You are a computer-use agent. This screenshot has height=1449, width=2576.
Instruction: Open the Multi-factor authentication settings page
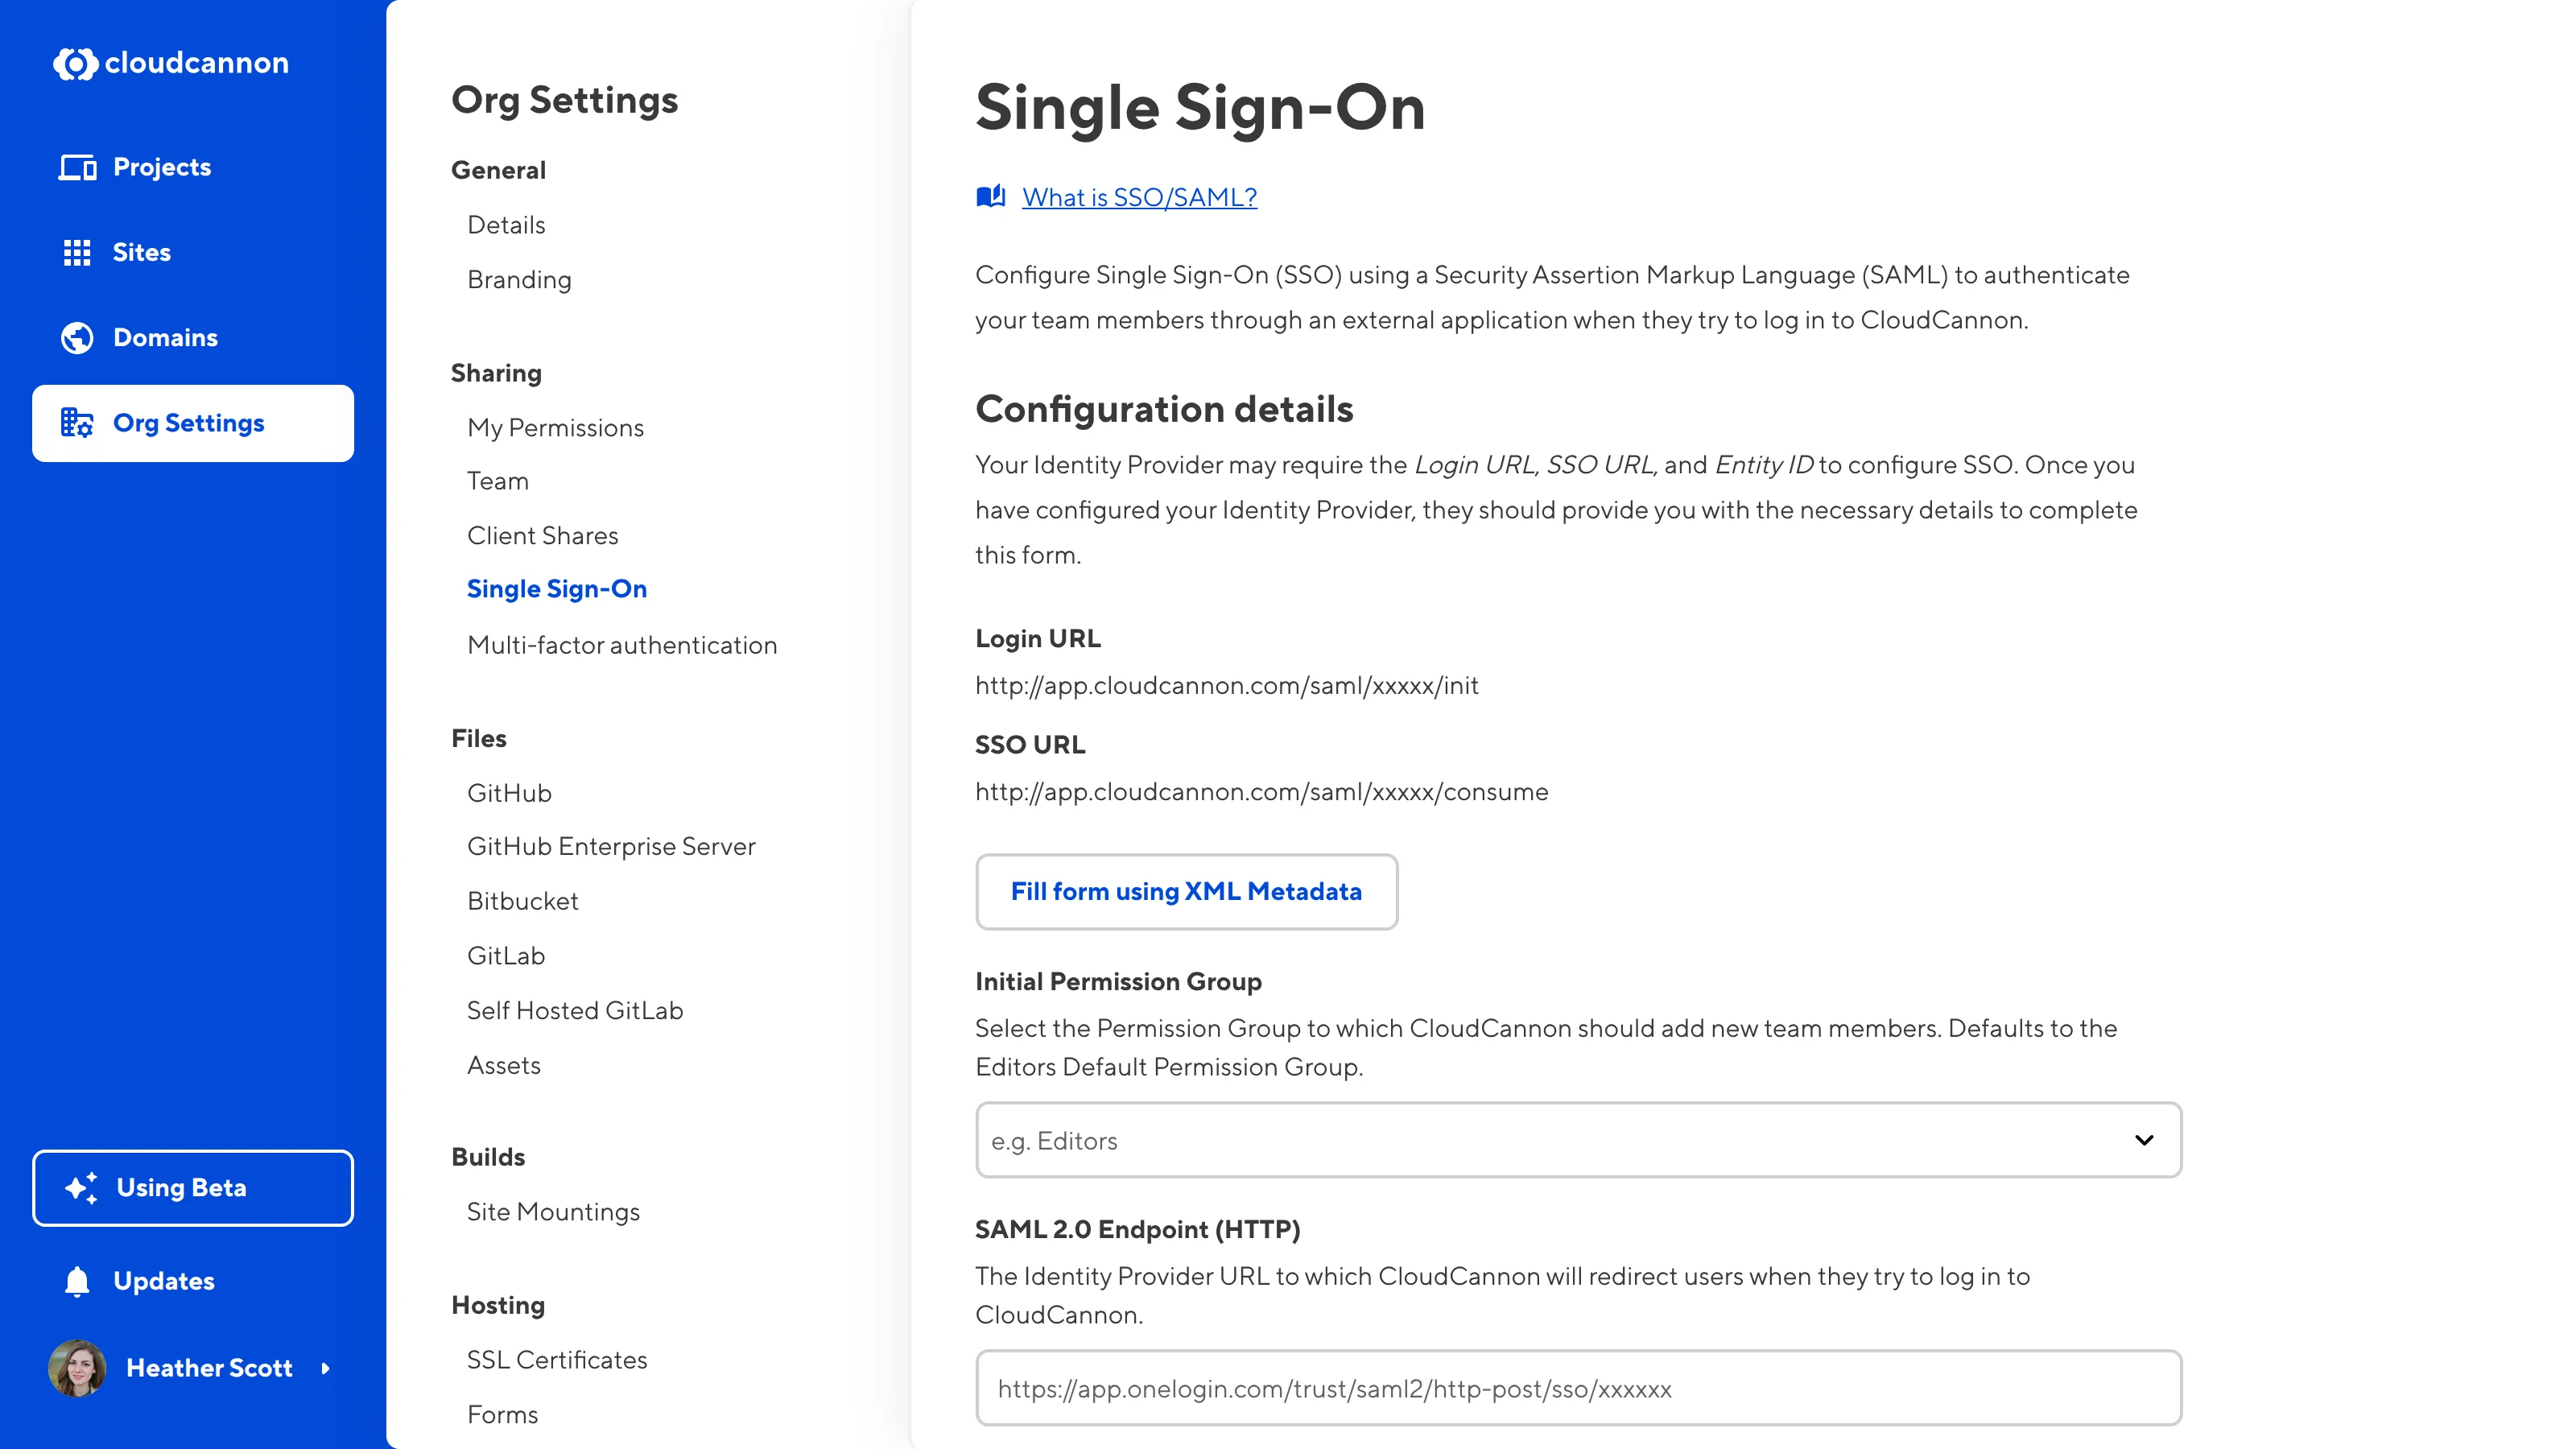point(622,645)
